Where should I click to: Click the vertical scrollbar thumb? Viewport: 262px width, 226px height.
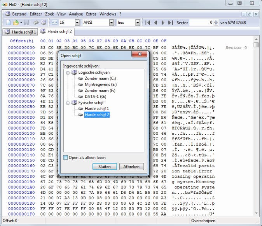click(x=256, y=45)
